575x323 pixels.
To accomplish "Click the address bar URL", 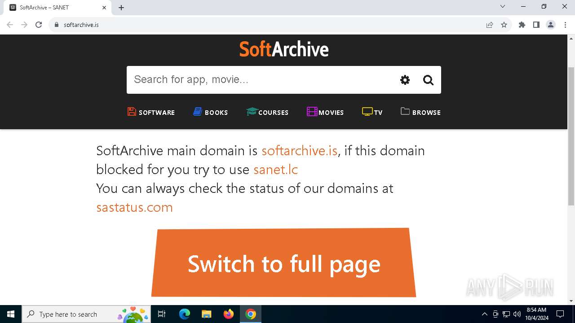I will (x=81, y=25).
